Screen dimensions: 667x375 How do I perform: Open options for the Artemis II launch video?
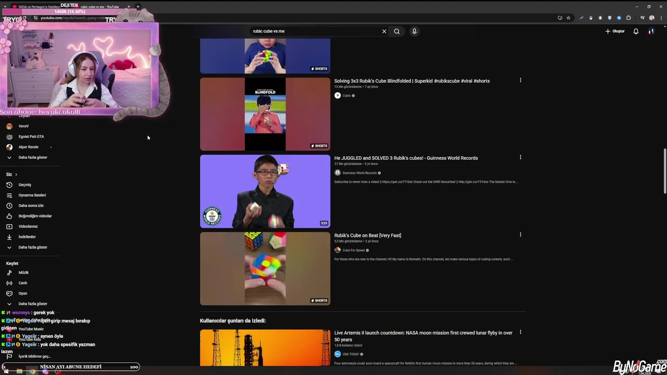pos(520,332)
